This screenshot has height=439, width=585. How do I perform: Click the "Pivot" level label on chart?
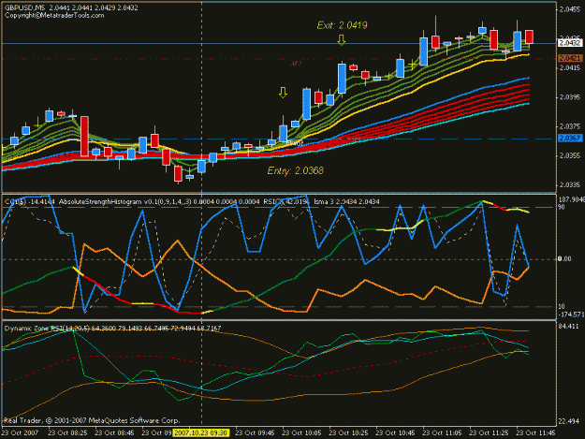(295, 143)
